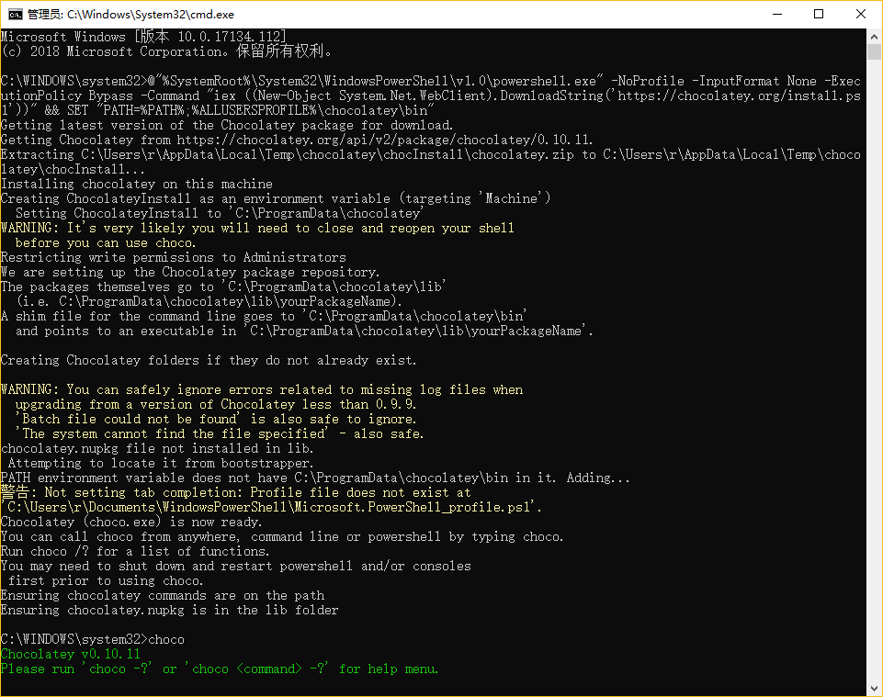Click 'Creating Chocolatey folders' output line

click(209, 360)
